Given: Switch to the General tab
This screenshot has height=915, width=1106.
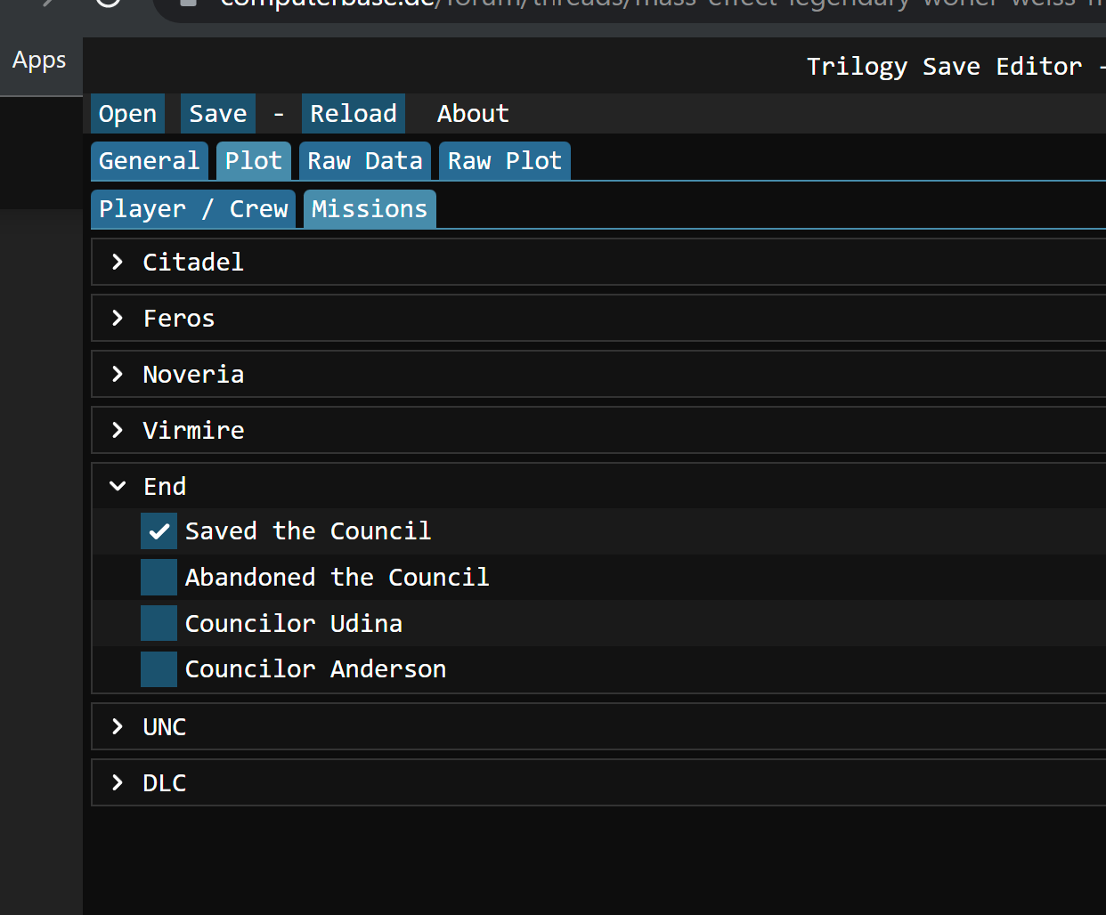Looking at the screenshot, I should 150,161.
